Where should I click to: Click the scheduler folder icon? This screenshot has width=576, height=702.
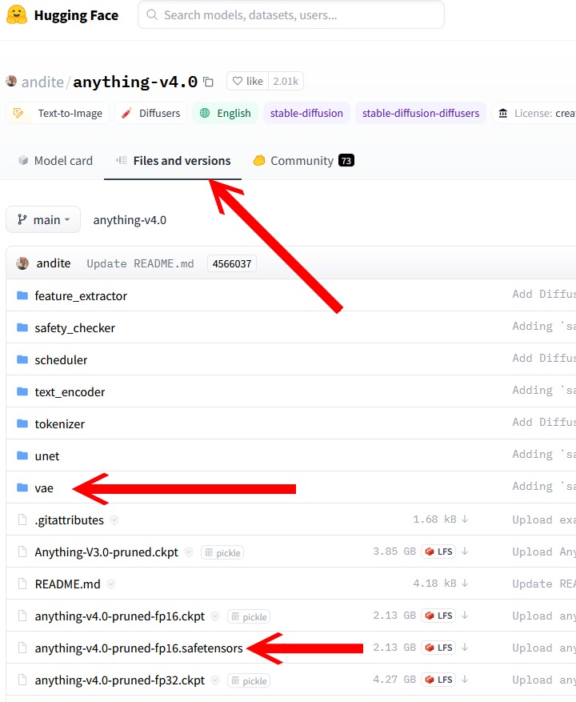(22, 359)
